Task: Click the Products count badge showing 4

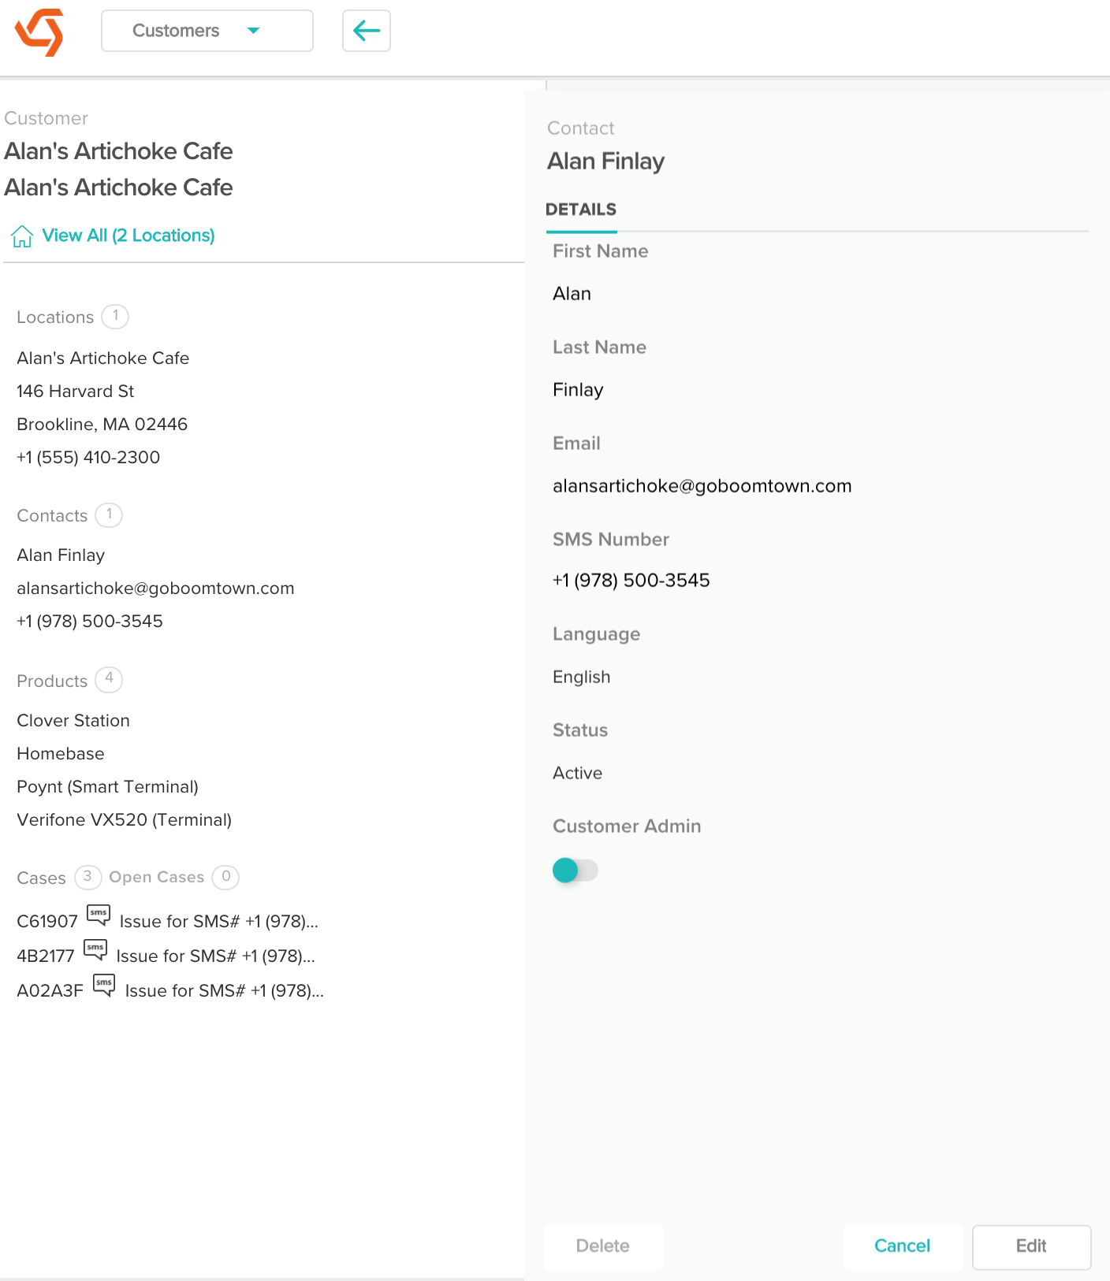Action: (x=109, y=679)
